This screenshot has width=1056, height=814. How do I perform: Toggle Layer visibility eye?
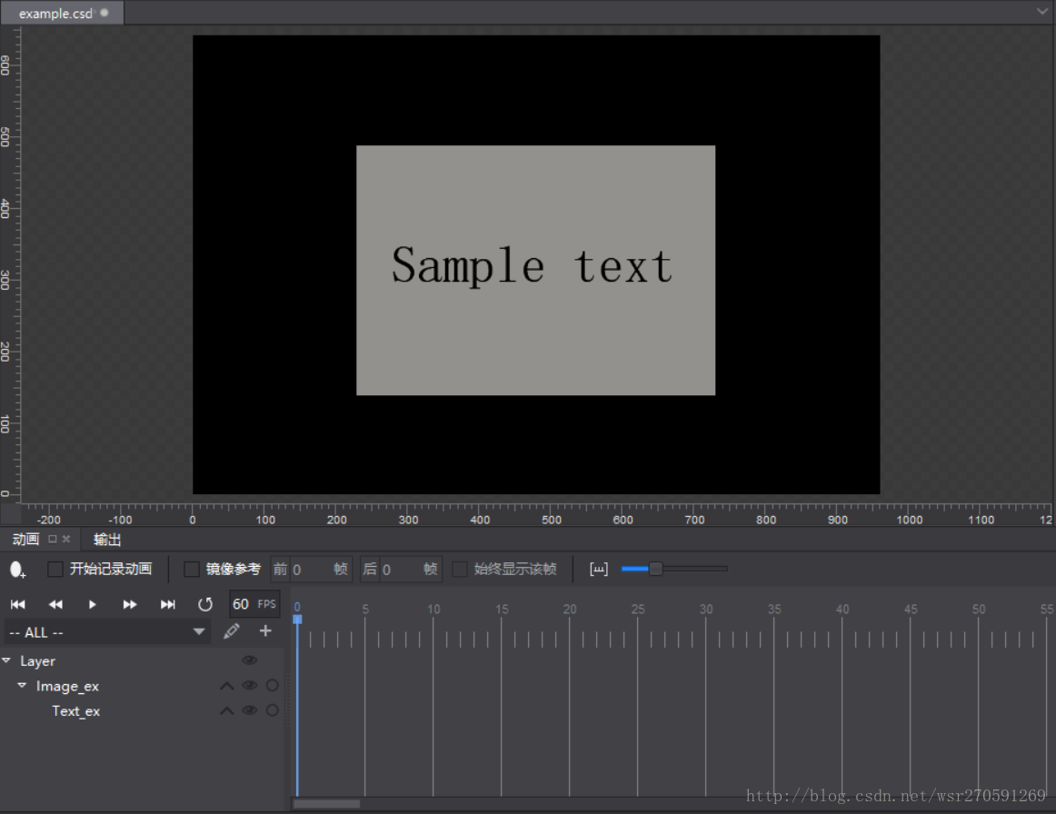(249, 660)
